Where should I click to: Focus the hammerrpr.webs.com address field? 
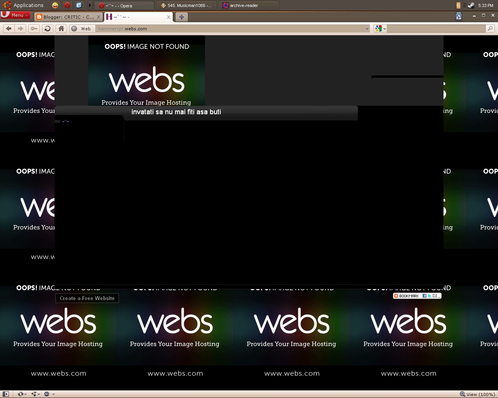(x=230, y=29)
